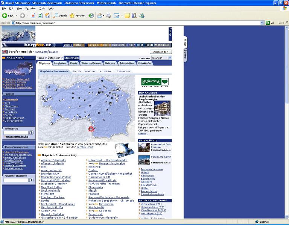Switch to the Webcams tab
The height and width of the screenshot is (225, 289).
(x=110, y=63)
